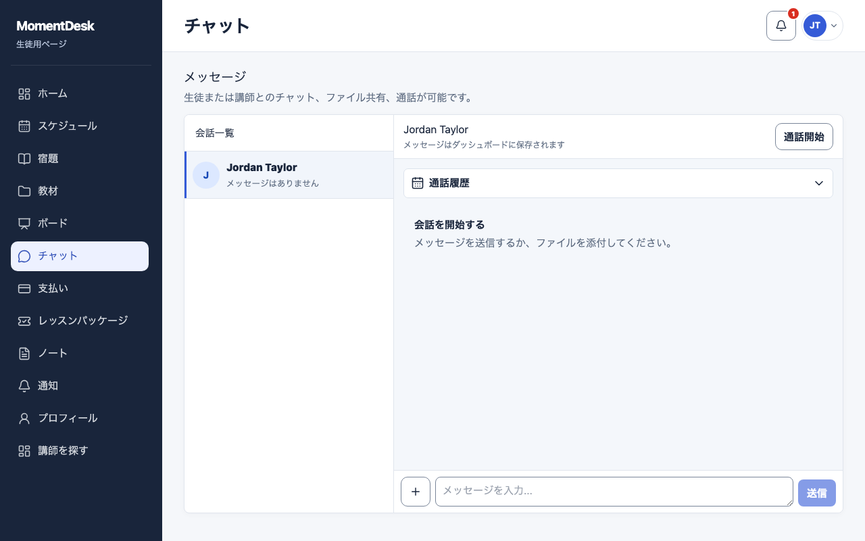865x541 pixels.
Task: Click the Jordan Taylor J avatar circle
Action: [x=206, y=175]
